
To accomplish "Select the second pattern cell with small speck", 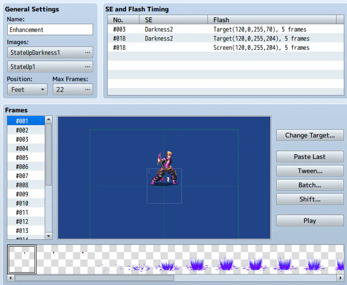I will (x=51, y=259).
